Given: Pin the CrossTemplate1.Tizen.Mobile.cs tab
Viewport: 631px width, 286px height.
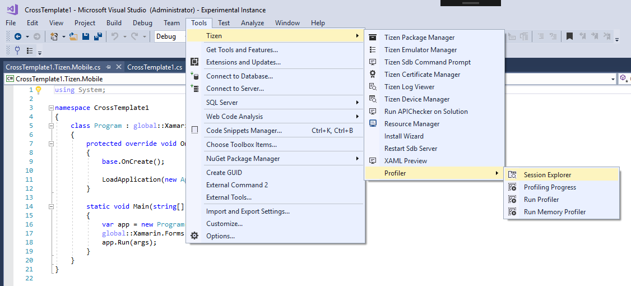Looking at the screenshot, I should click(108, 67).
